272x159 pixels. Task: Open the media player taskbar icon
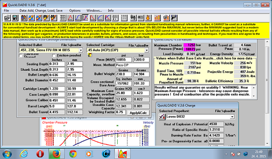pos(89,153)
